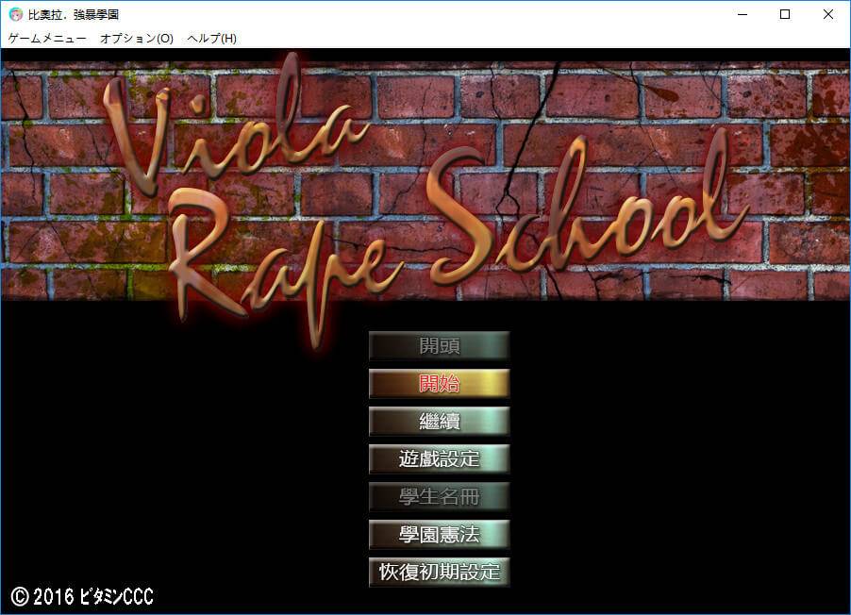
Task: Open 遊戲設定 game settings
Action: pos(439,459)
